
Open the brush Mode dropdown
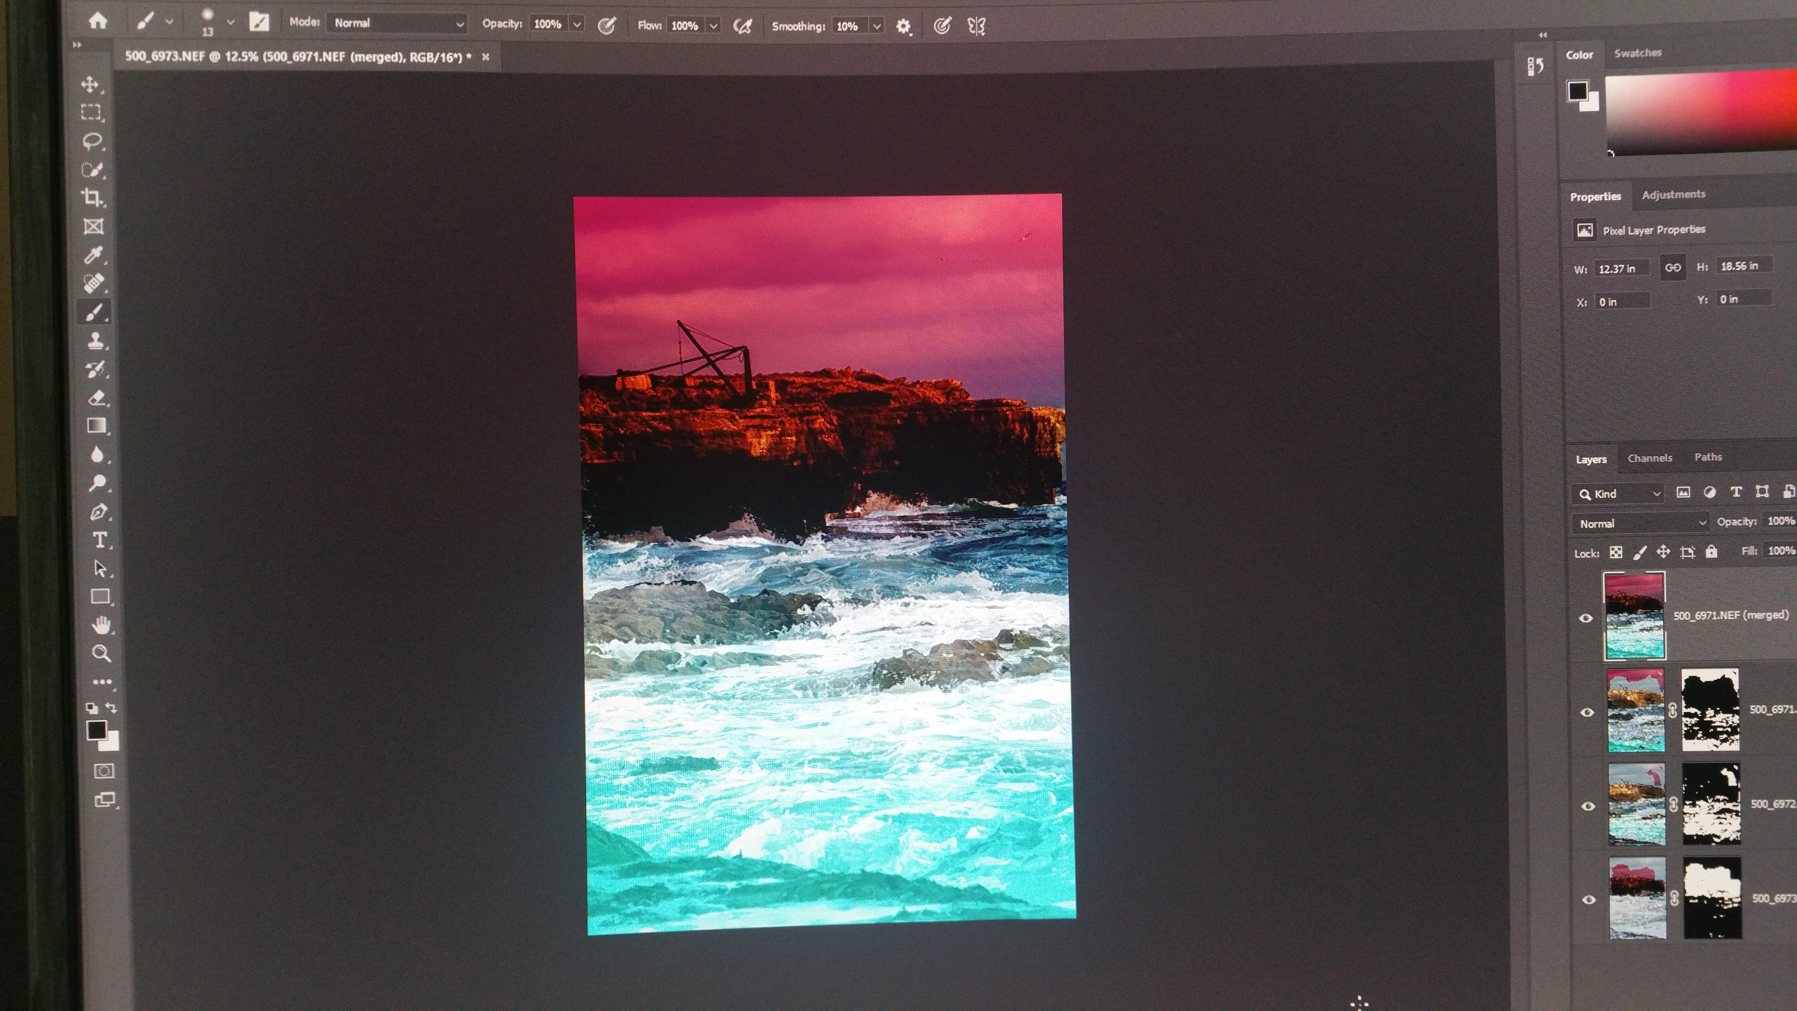(x=397, y=23)
